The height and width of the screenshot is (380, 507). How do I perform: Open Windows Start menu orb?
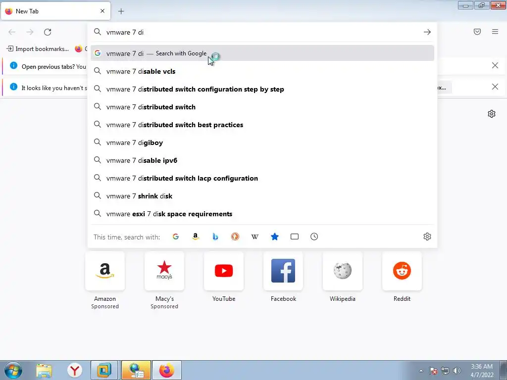click(13, 370)
